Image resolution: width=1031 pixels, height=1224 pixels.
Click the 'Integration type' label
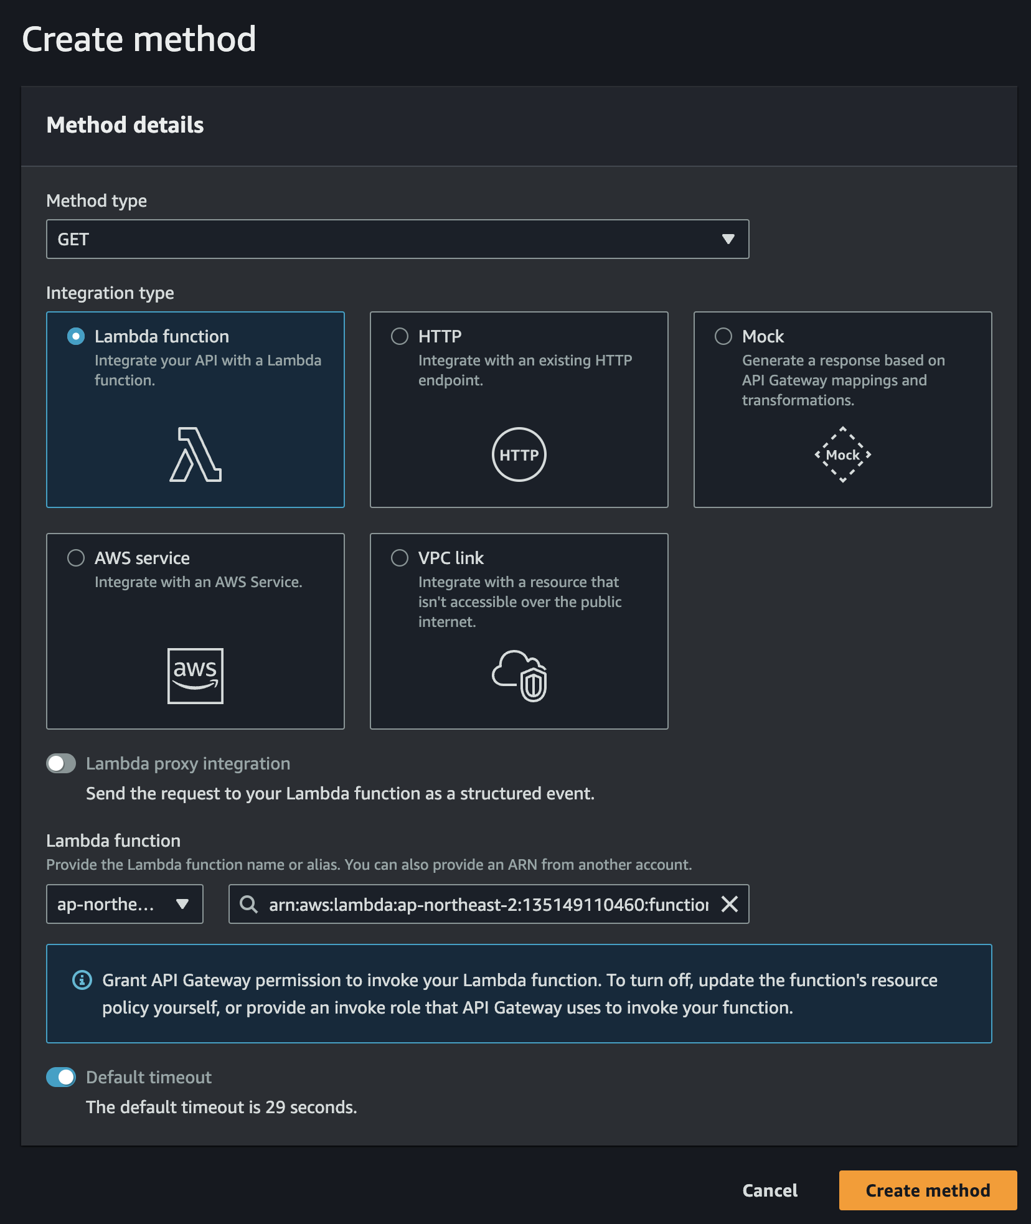tap(110, 293)
